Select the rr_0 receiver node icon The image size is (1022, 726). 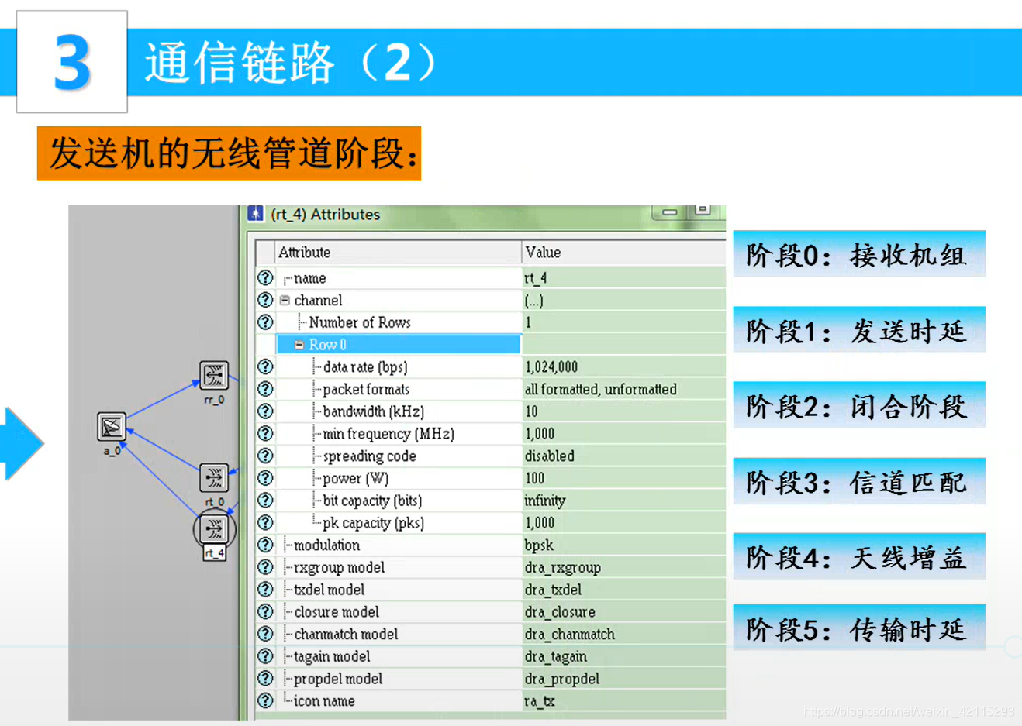point(214,376)
